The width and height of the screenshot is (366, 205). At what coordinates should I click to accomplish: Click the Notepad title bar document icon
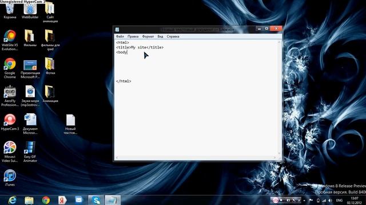click(x=117, y=30)
